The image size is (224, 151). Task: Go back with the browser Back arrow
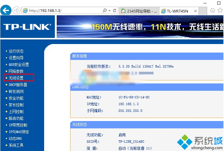[x=6, y=10]
